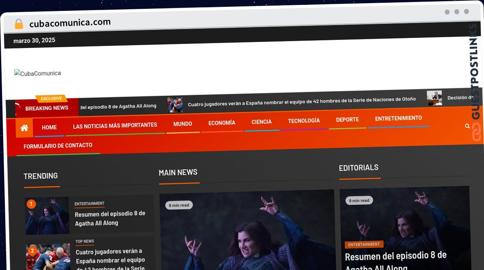Select the ECONOMÍA menu item
Screen dimensions: 484x270
click(222, 123)
